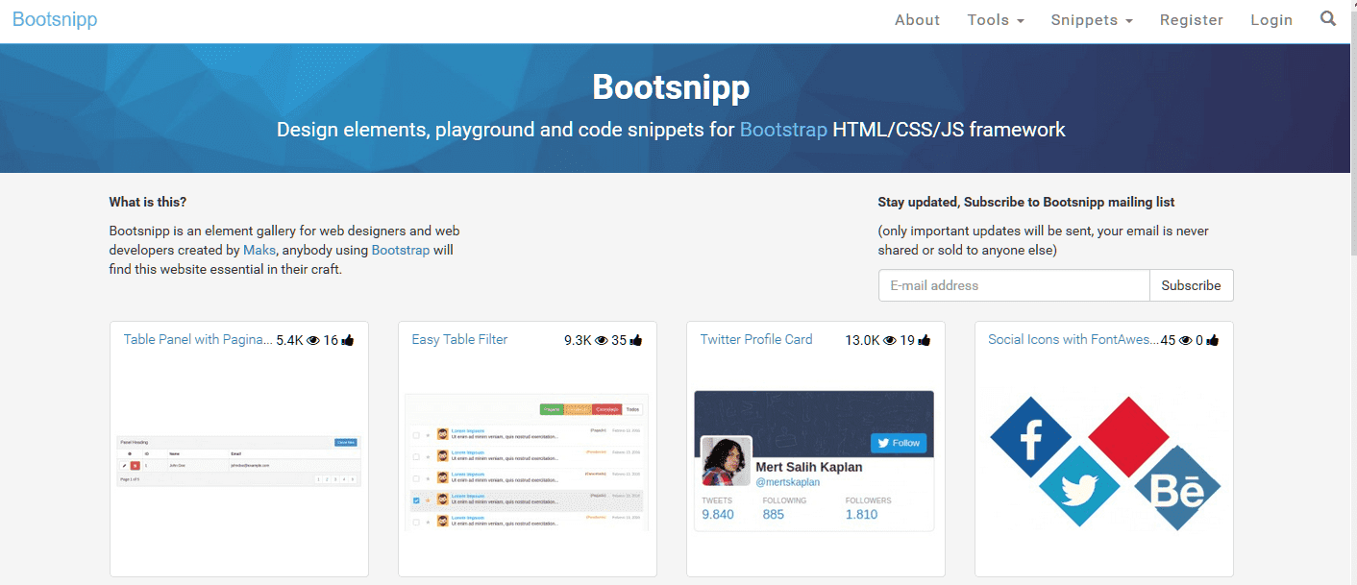This screenshot has width=1357, height=585.
Task: Open the Social Icons with FontAwesome snippet title
Action: [1073, 339]
